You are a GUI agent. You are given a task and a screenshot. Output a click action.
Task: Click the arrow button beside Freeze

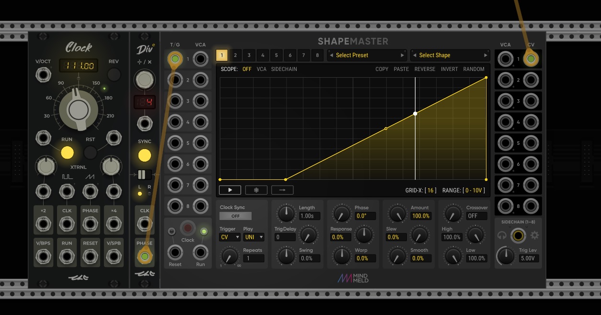pos(282,190)
